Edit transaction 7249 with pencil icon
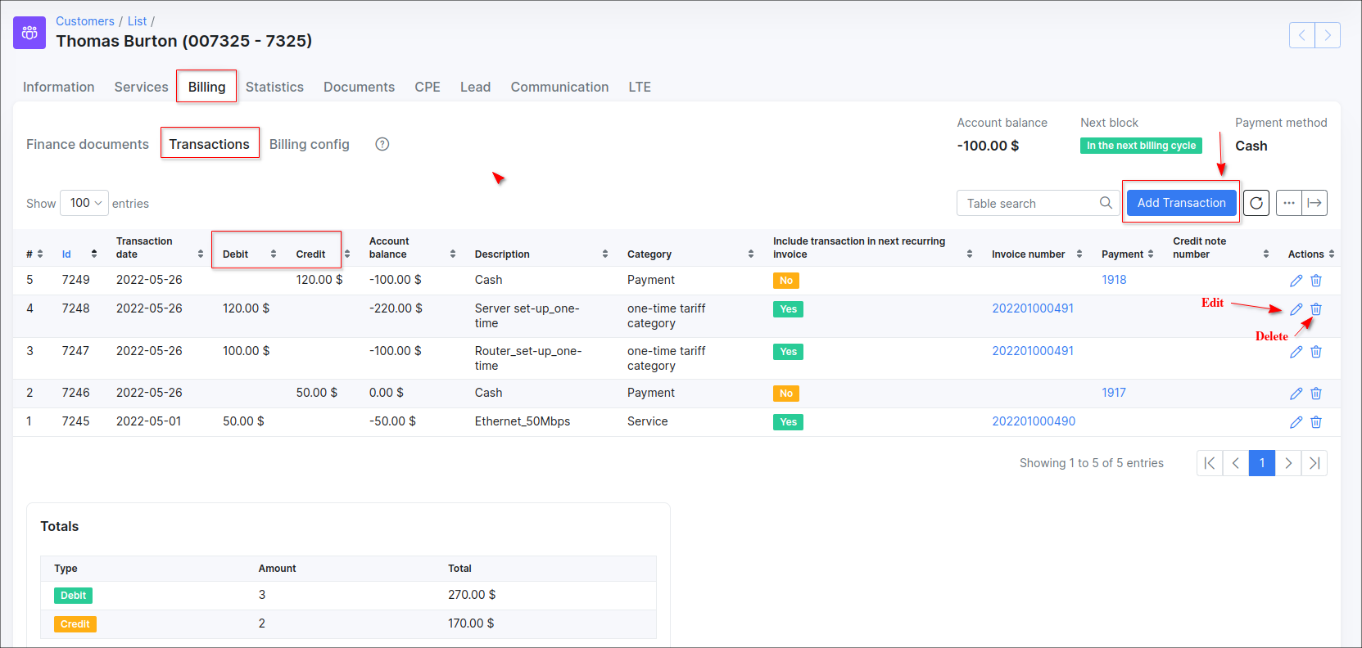1362x648 pixels. point(1296,281)
